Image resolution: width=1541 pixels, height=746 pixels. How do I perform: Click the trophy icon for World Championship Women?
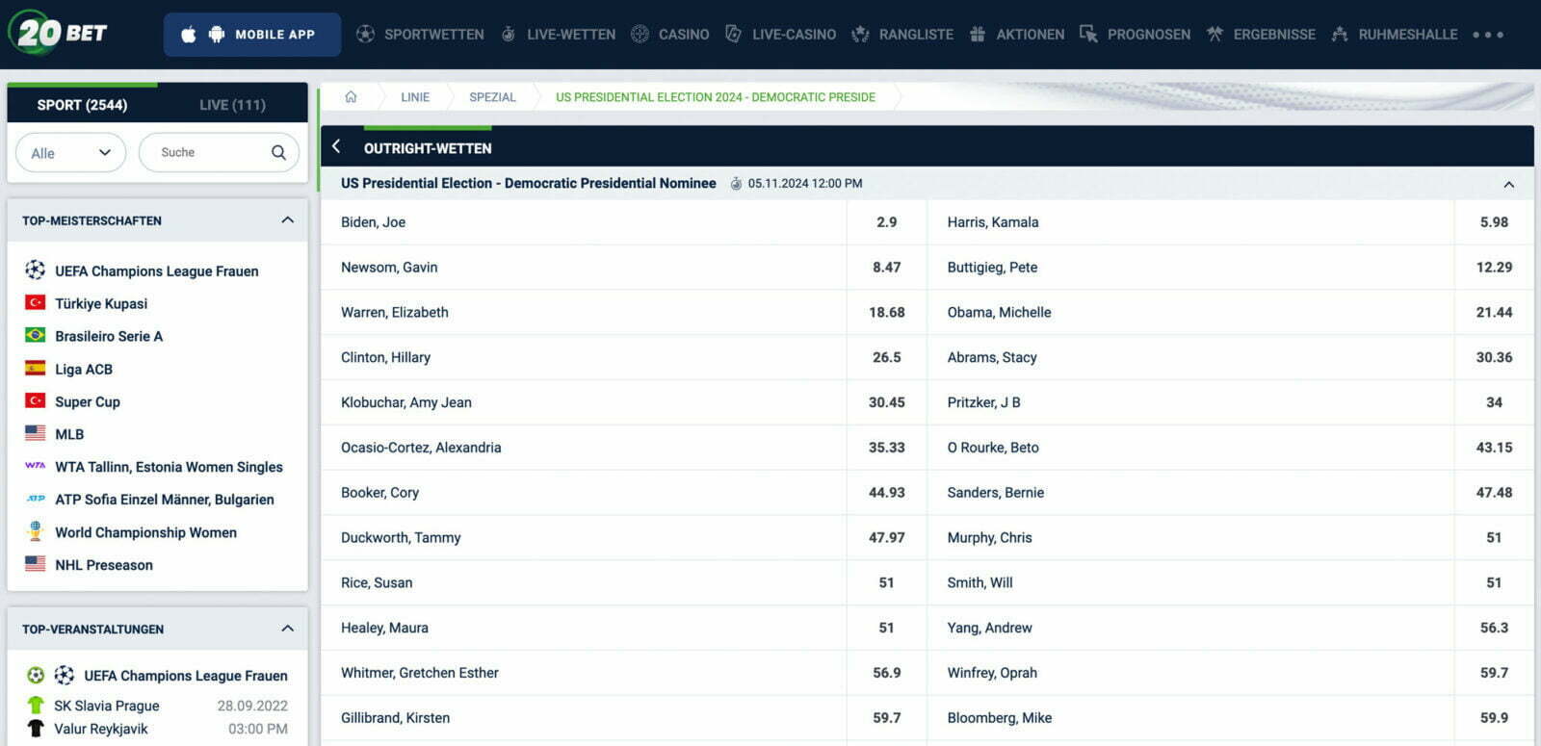tap(36, 530)
